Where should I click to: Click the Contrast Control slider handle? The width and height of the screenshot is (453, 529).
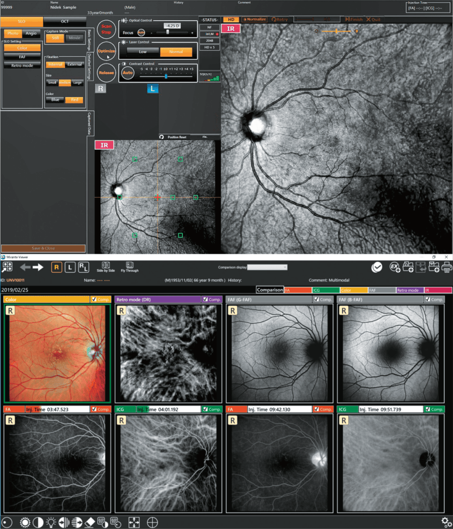[166, 75]
